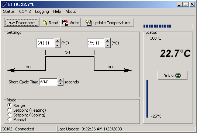This screenshot has width=197, height=133.
Task: Open the Status menu
Action: tap(9, 11)
